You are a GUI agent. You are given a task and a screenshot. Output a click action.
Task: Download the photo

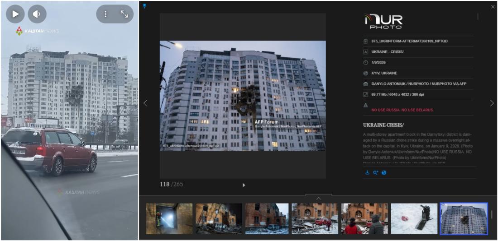(x=368, y=173)
